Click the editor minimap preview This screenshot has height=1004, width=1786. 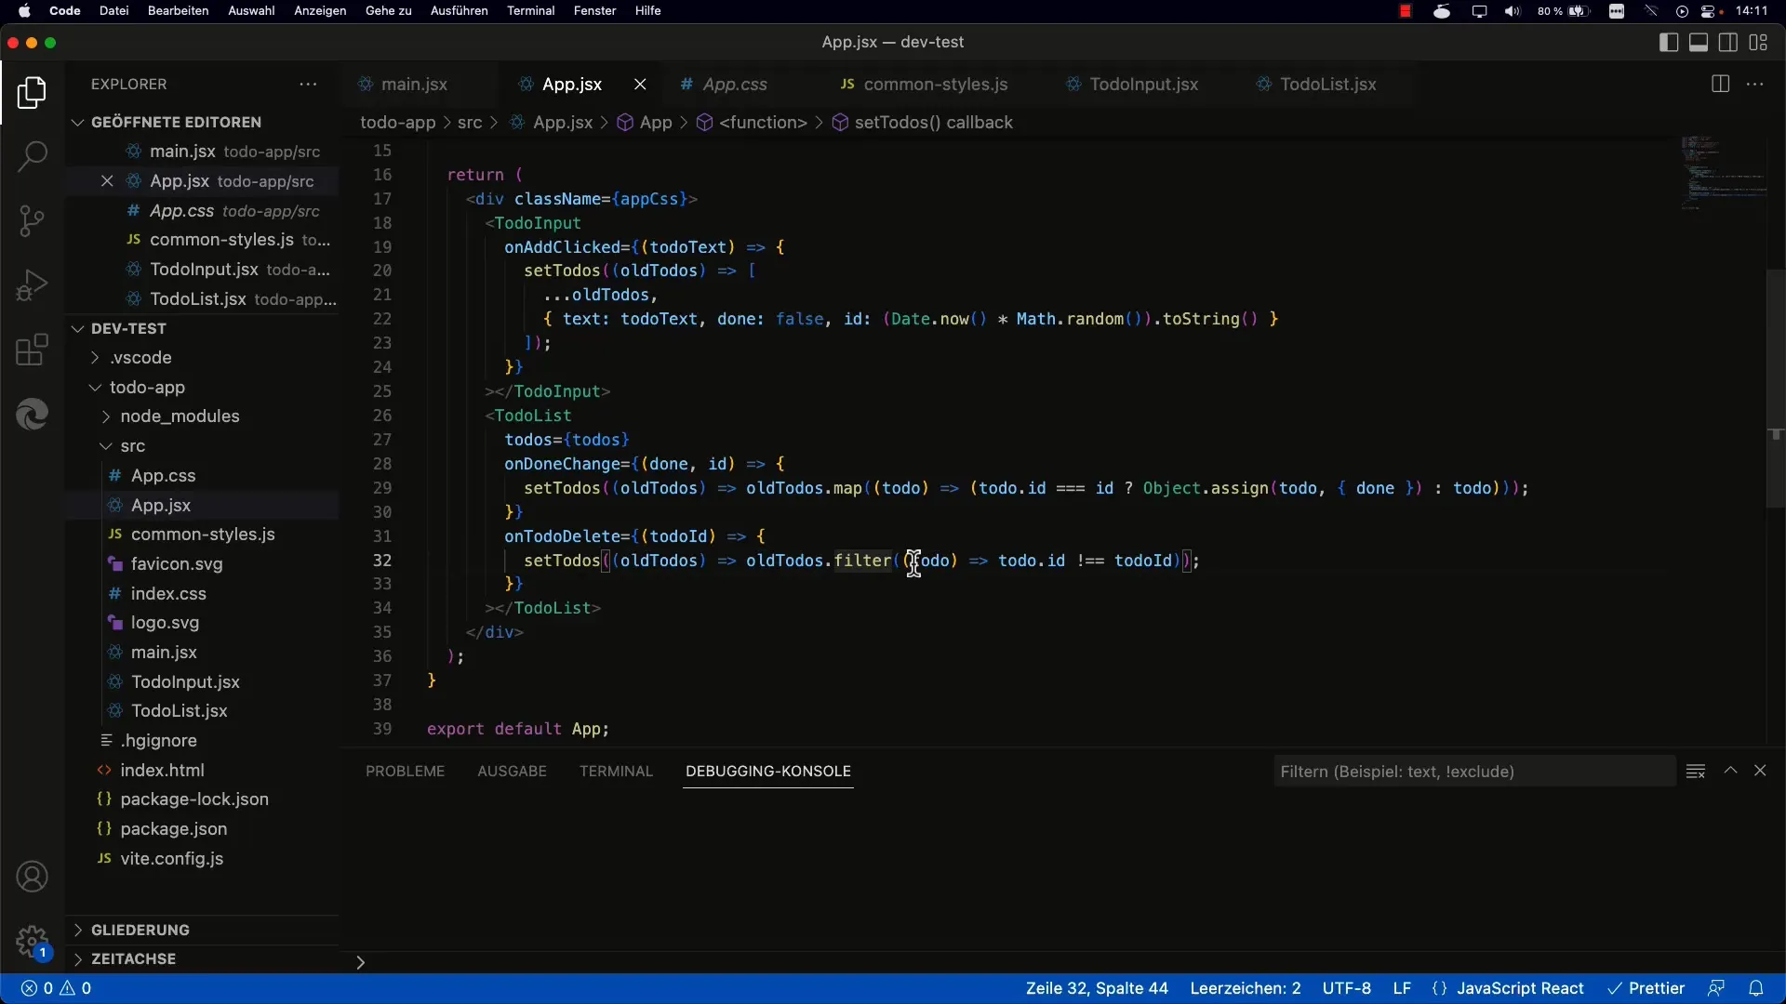click(1723, 175)
